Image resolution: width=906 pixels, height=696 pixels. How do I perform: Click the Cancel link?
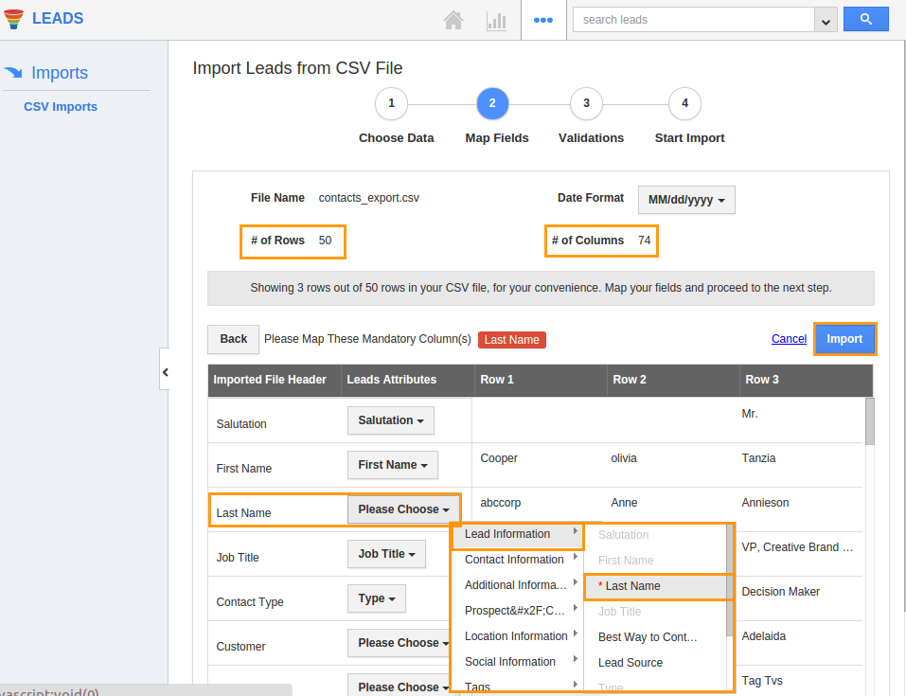[789, 339]
